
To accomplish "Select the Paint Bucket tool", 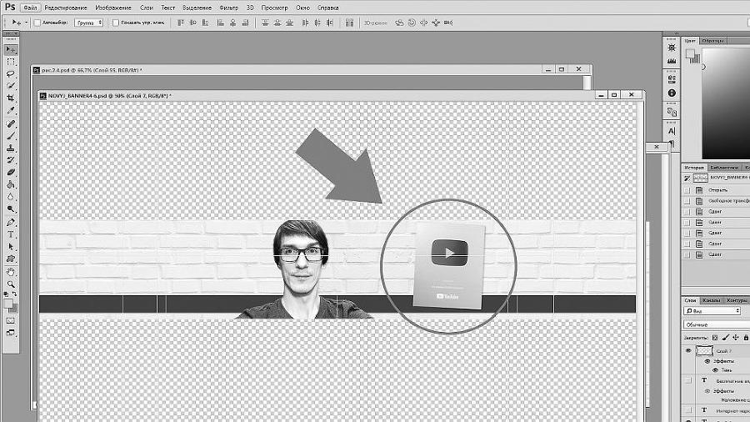I will click(11, 184).
